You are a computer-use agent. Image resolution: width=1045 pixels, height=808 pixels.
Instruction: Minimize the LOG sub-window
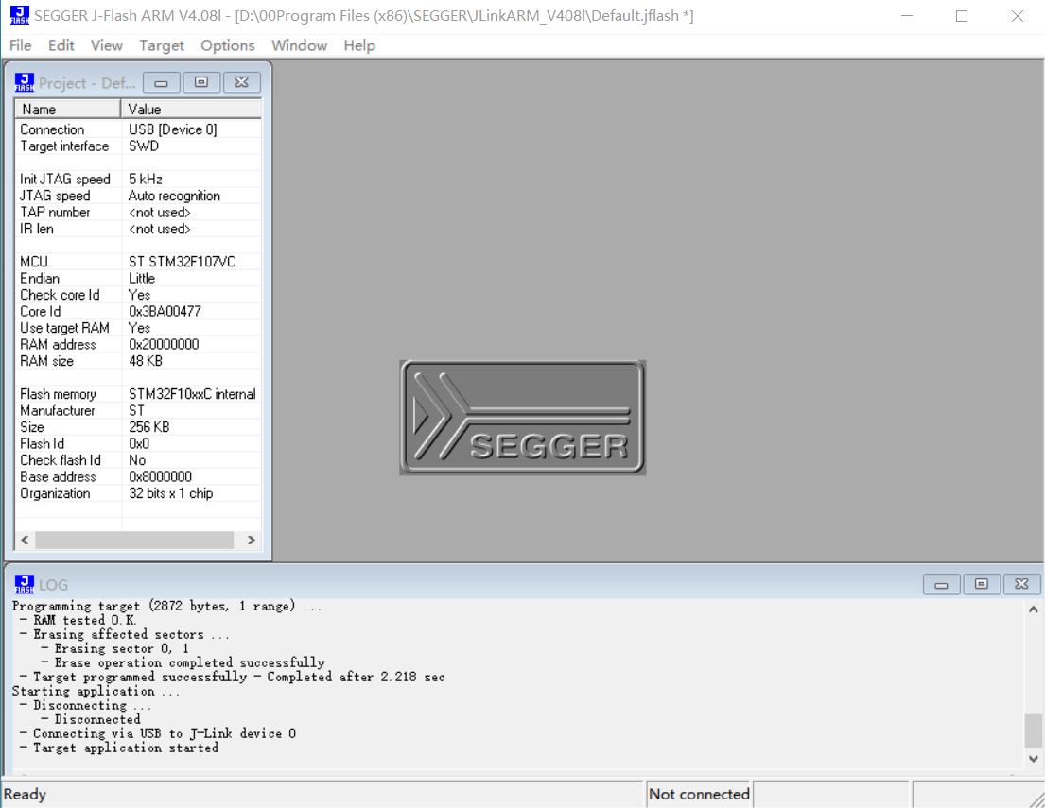941,584
